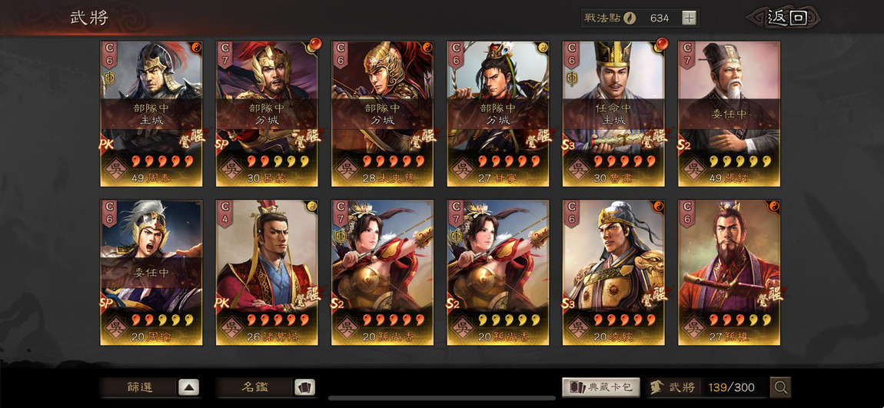Open the 典藏卡包 card pack button
The width and height of the screenshot is (884, 408).
click(601, 387)
